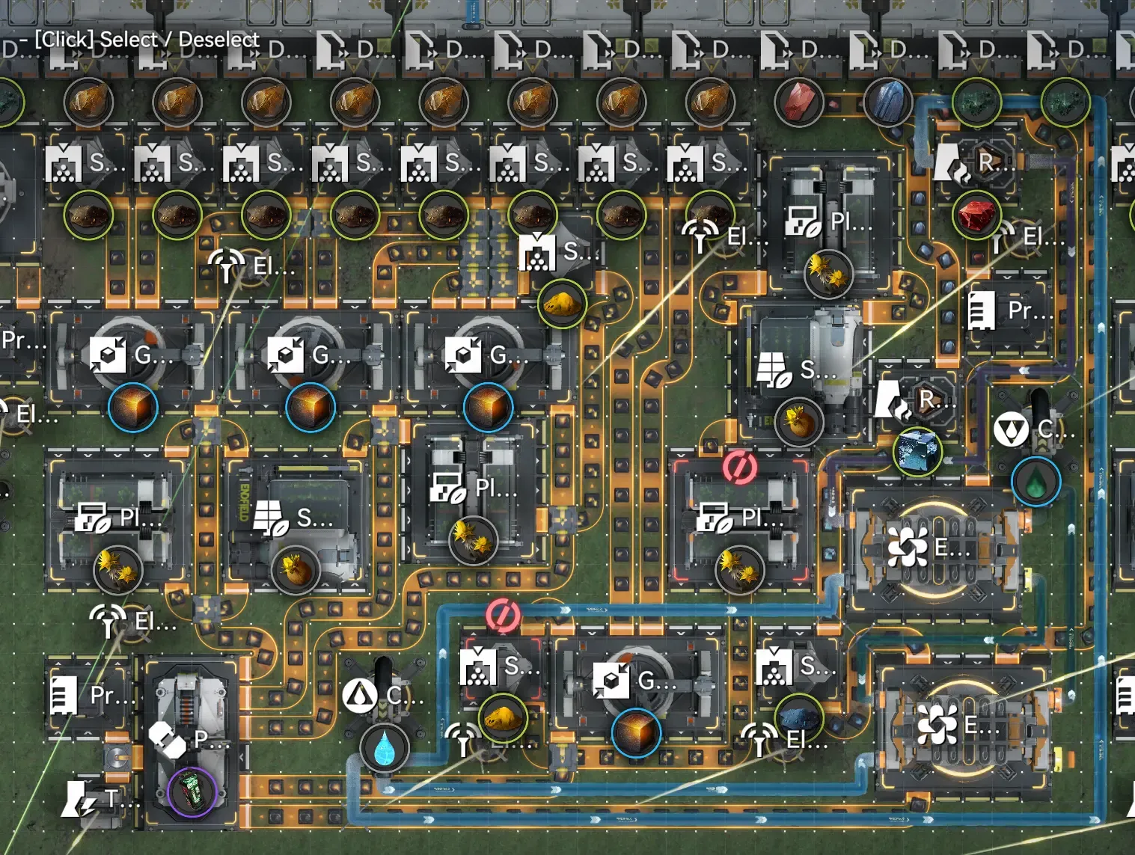Click the blue crystalline cube item icon

tap(917, 452)
